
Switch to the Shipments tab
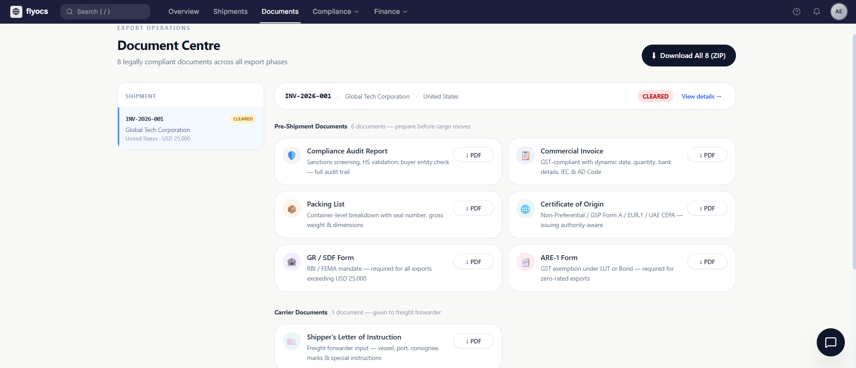coord(230,12)
